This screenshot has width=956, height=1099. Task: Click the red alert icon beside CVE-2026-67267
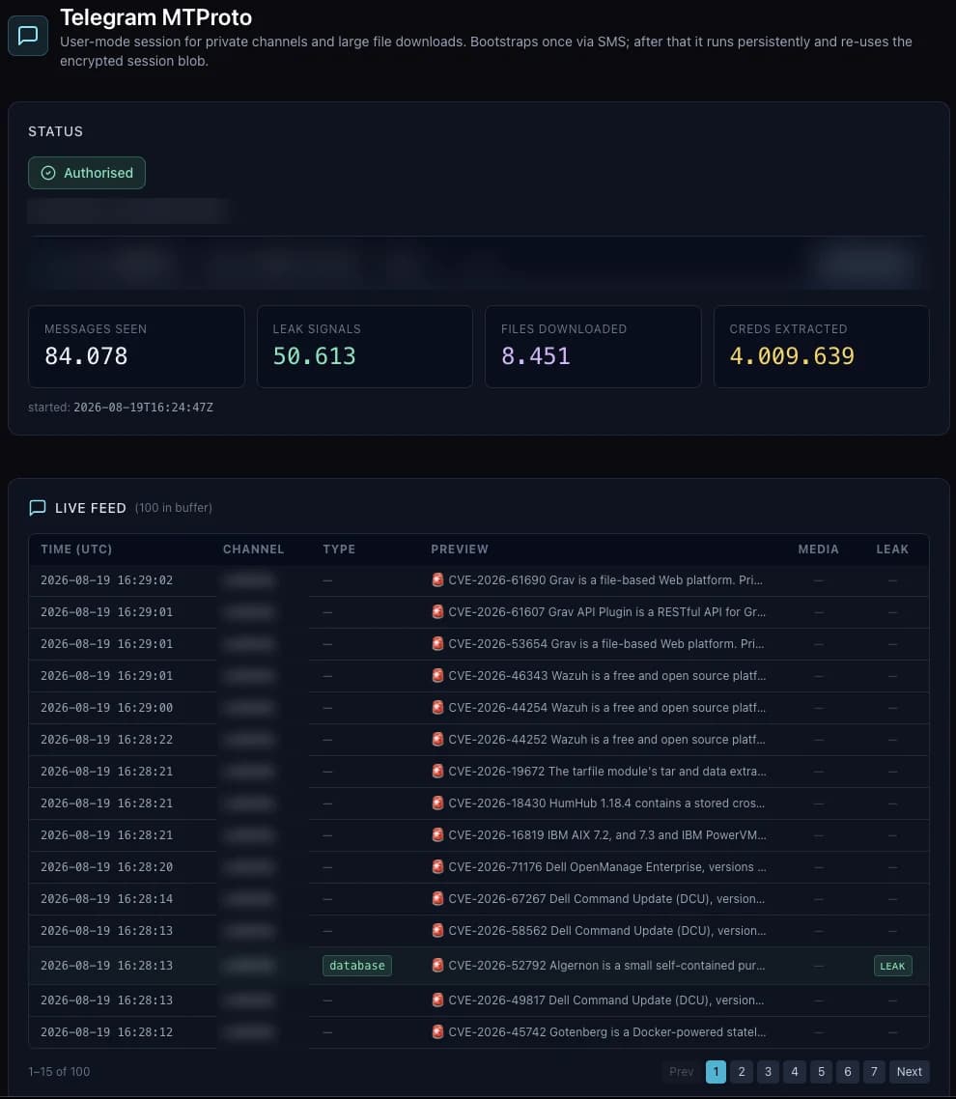[x=438, y=898]
